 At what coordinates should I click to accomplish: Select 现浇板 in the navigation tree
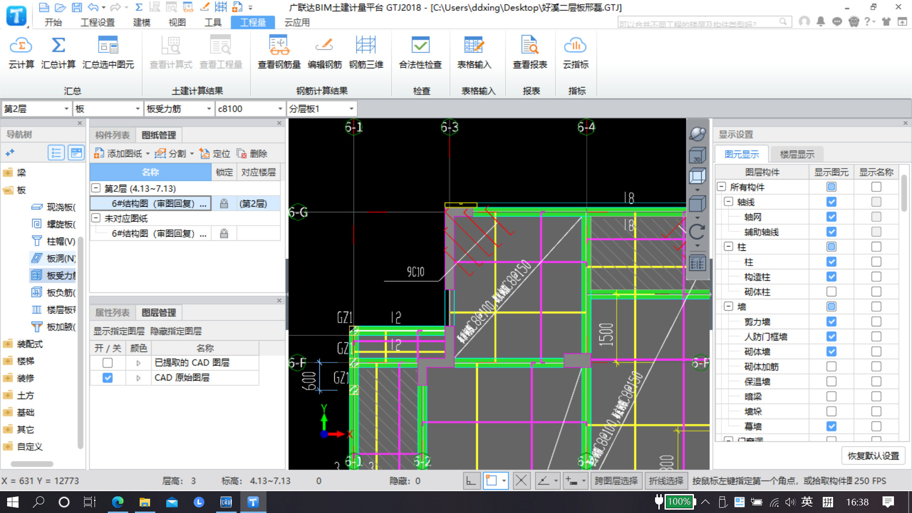coord(53,207)
